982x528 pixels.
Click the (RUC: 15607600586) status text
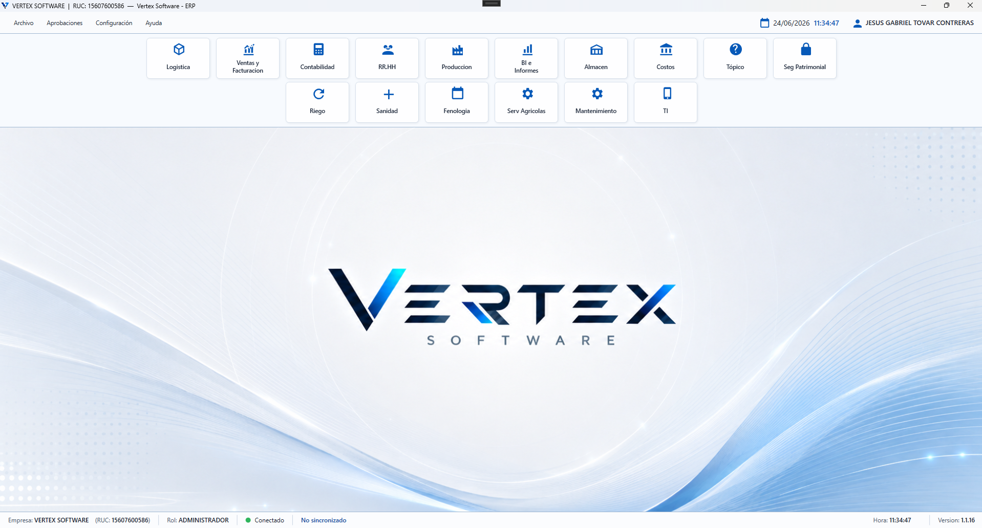(123, 520)
